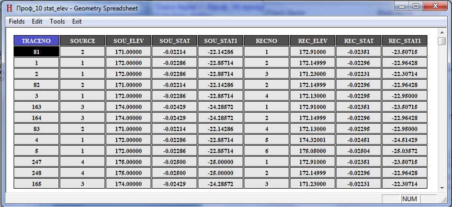Screen dimensions: 452x207
Task: Click REC_STAT1 cell -25.03572
Action: [404, 151]
